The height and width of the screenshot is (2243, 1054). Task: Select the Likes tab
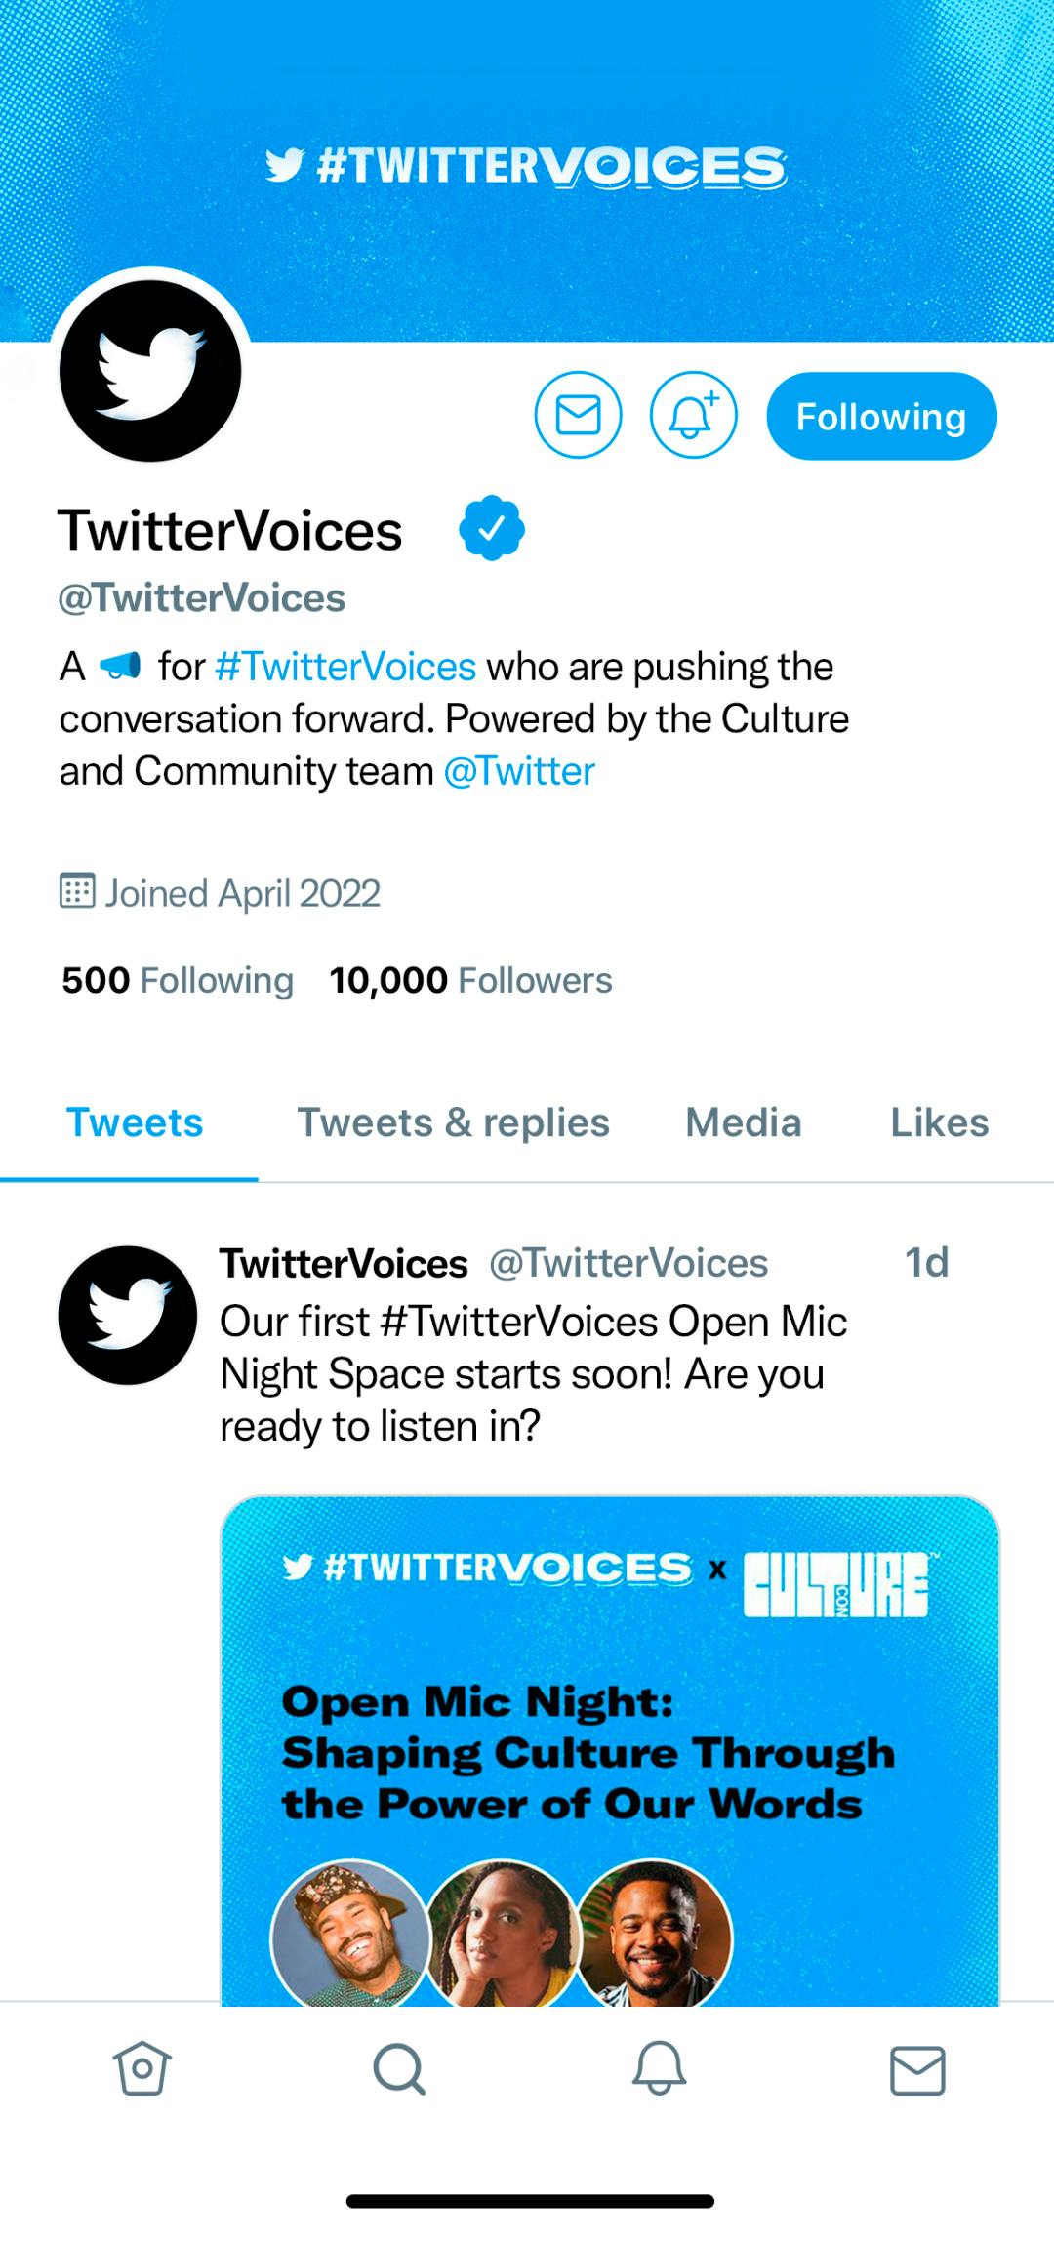pos(938,1122)
